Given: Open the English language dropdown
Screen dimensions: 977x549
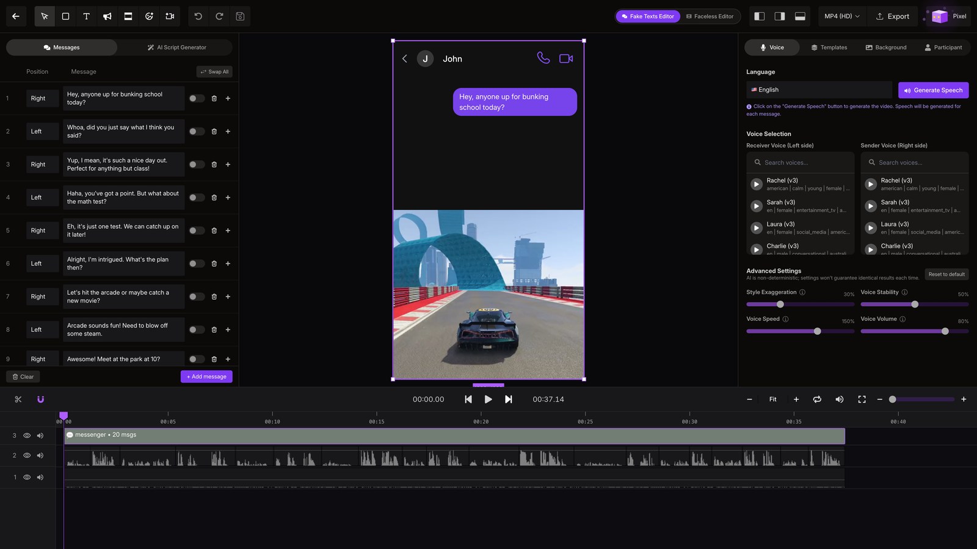Looking at the screenshot, I should tap(819, 90).
